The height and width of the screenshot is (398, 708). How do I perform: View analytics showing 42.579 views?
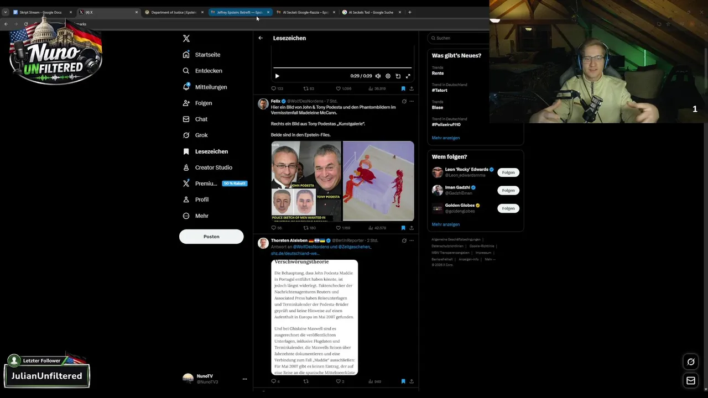click(377, 228)
